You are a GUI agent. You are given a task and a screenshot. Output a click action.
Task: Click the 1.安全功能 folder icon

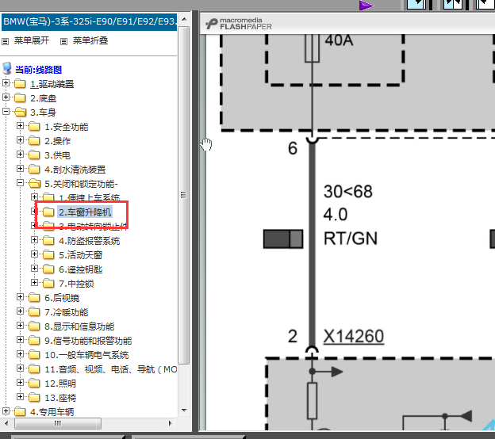[x=34, y=127]
